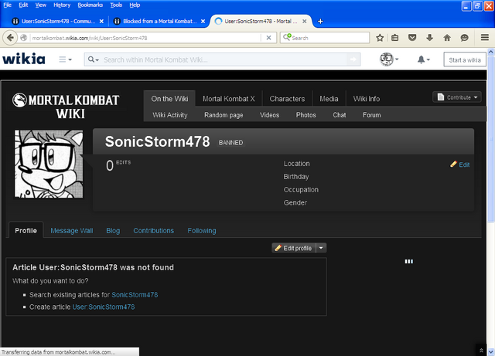Open the View menu
495x356 pixels.
tap(41, 5)
